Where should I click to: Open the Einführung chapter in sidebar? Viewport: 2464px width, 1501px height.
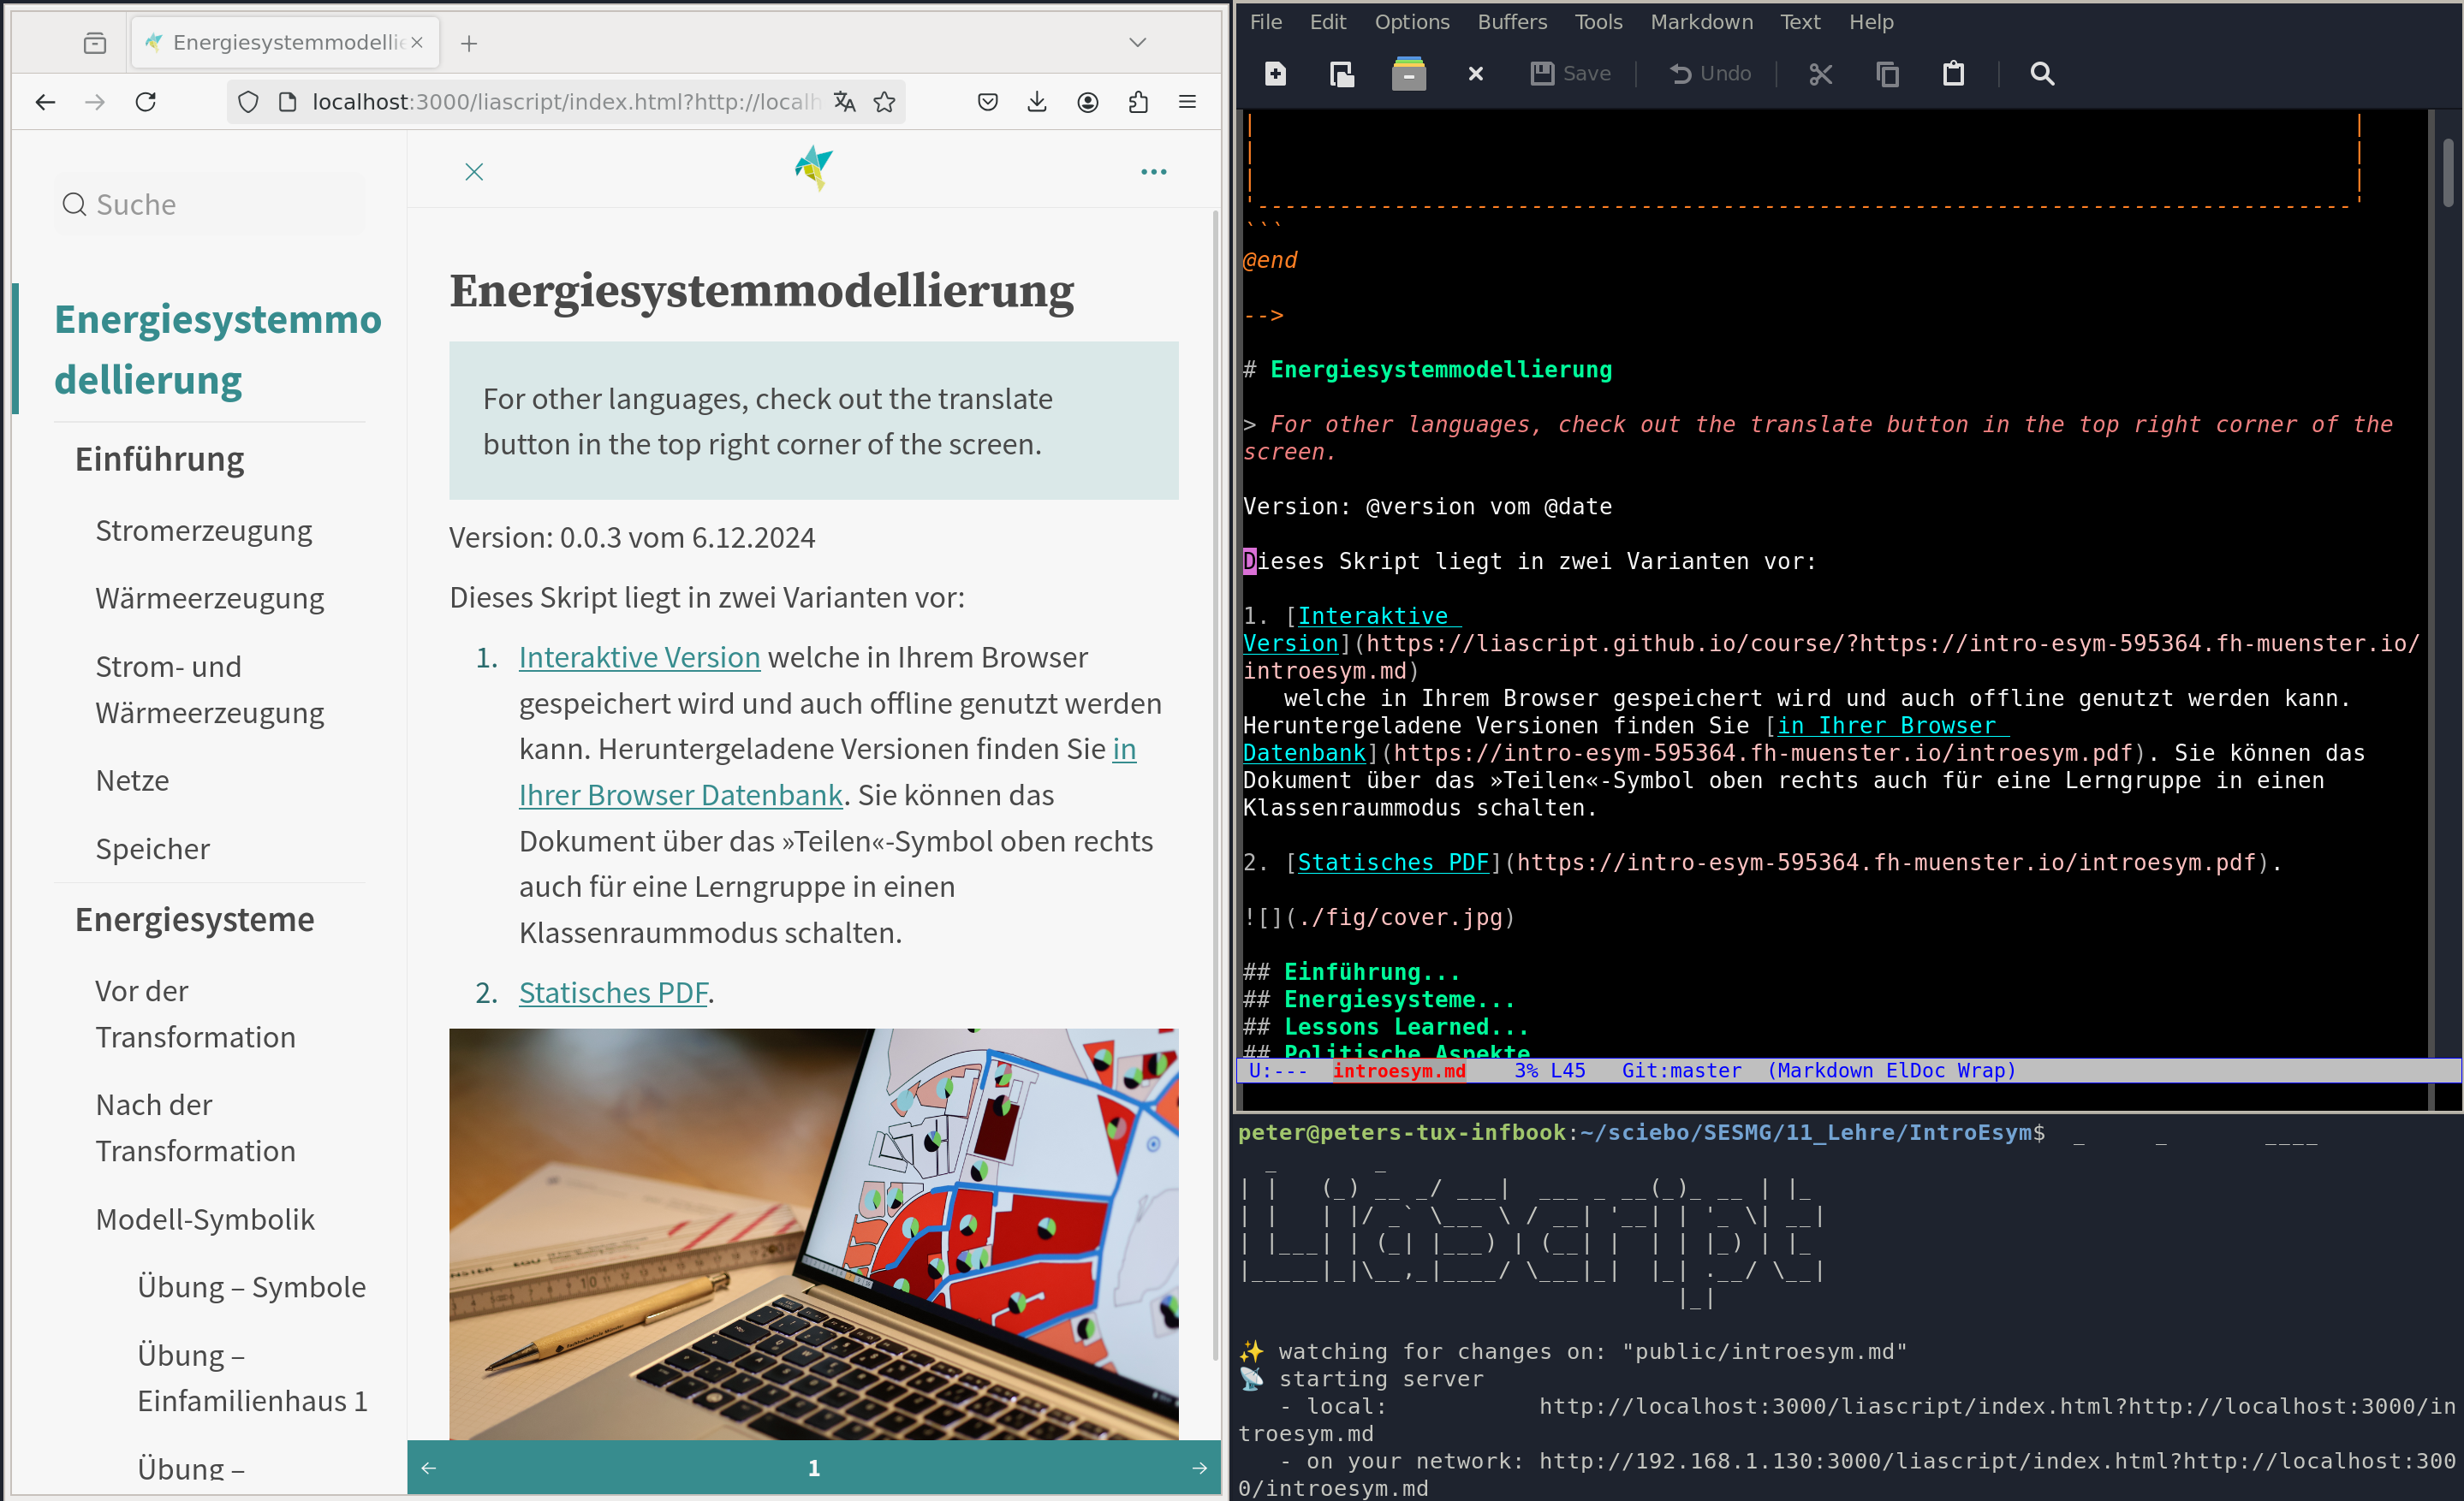pos(160,459)
